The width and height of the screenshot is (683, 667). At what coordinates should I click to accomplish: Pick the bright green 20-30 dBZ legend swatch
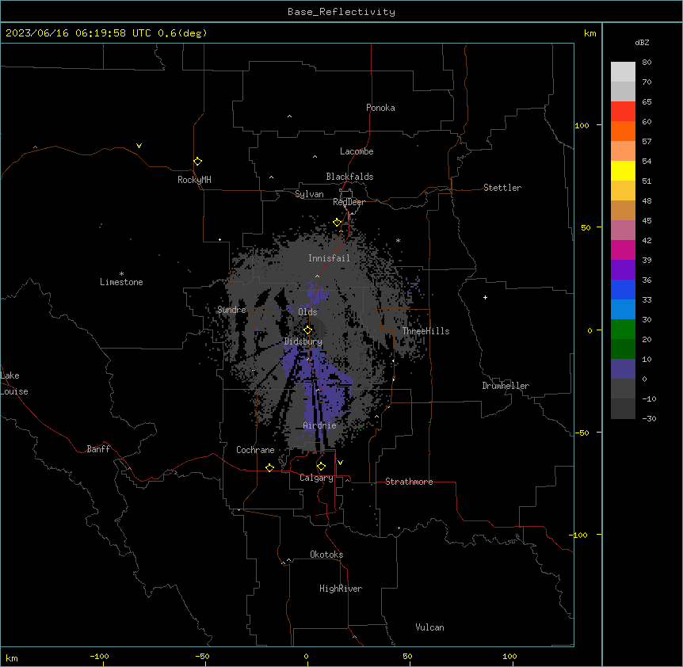623,330
